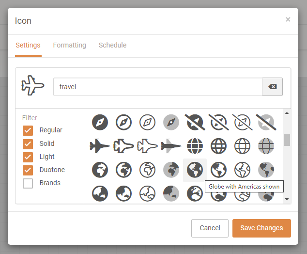Select light globe with Americas icon
The image size is (307, 254).
pos(243,170)
